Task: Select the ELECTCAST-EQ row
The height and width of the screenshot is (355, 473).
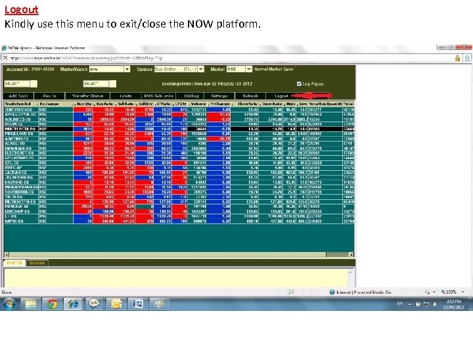Action: 179,153
